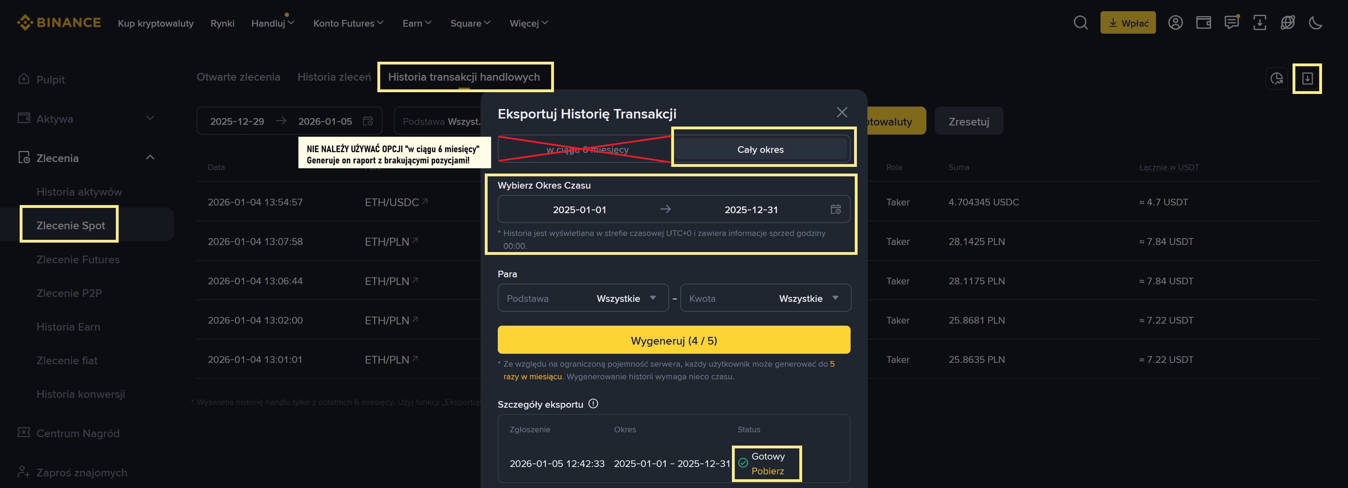Select the 'w ciągu 6 miesięcy' option
Screen dimensions: 1348x488
point(587,149)
